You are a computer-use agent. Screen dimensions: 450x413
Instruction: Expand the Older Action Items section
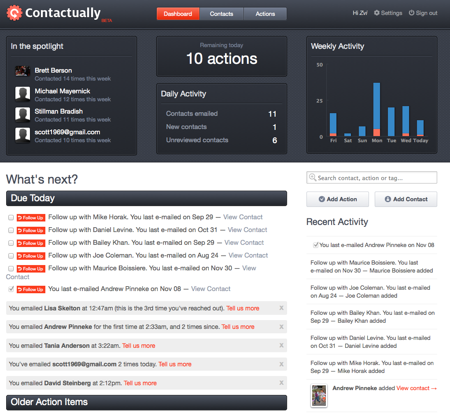146,402
